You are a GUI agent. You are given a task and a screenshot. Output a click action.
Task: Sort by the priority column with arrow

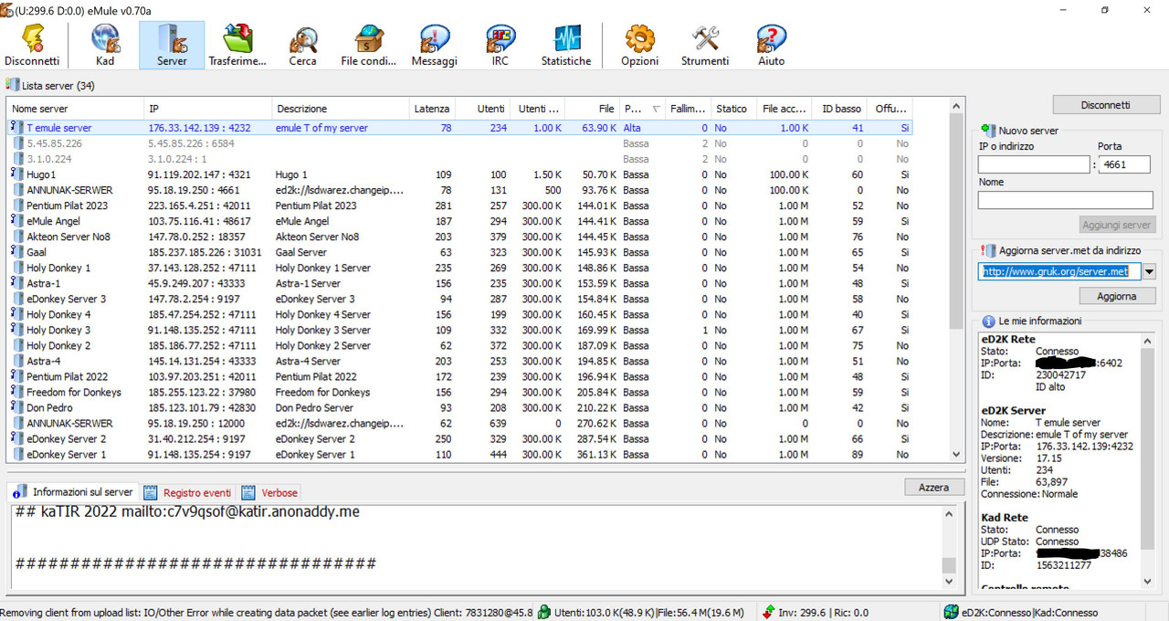pyautogui.click(x=642, y=109)
